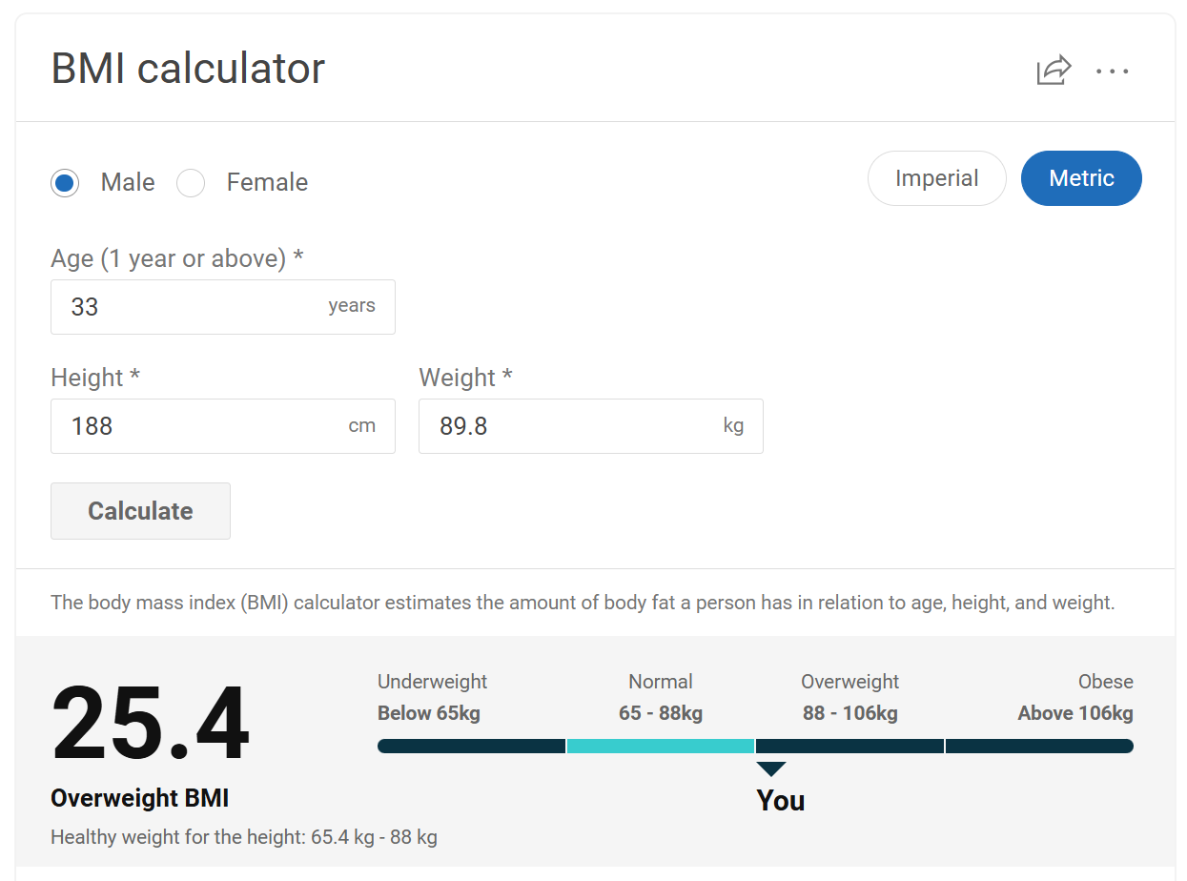This screenshot has height=881, width=1187.
Task: Switch units to Imperial
Action: 937,178
